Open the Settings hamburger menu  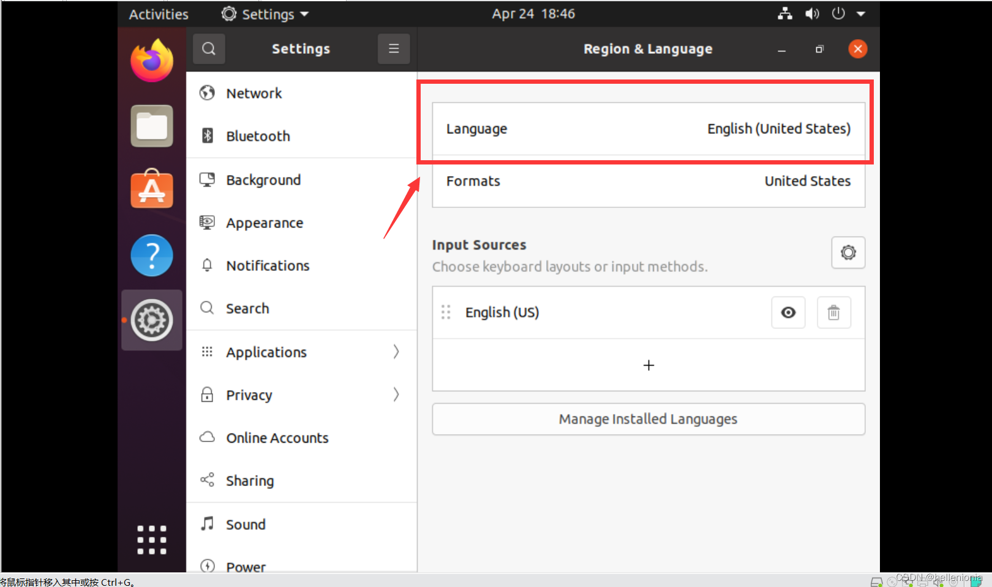tap(394, 48)
